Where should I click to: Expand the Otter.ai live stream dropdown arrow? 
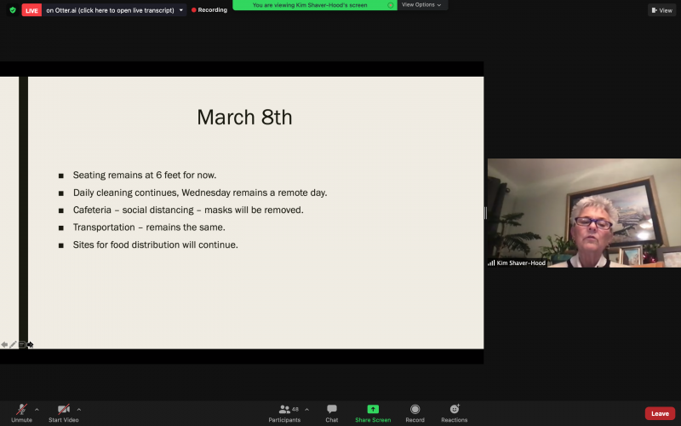point(181,10)
